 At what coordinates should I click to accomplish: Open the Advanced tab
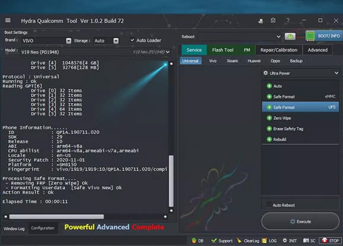[x=318, y=50]
